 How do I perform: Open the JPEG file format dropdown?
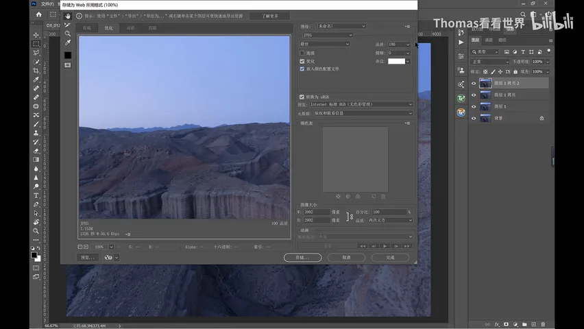tap(328, 35)
